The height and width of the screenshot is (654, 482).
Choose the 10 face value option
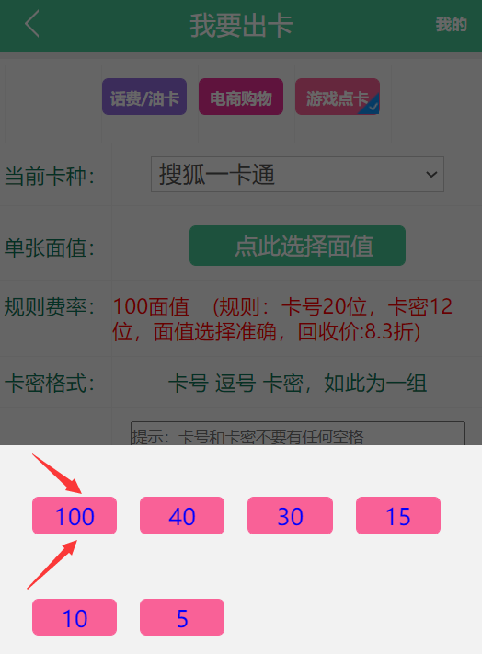[75, 617]
